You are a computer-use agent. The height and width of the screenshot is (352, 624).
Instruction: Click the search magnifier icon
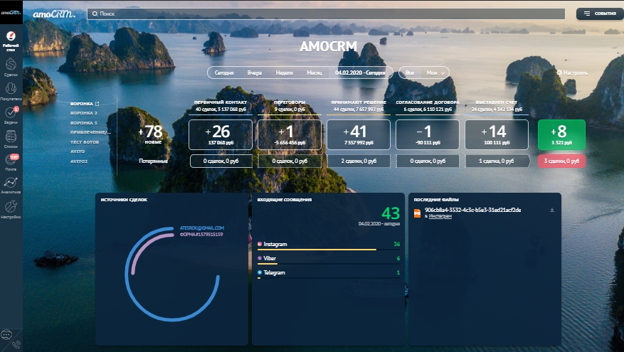95,14
